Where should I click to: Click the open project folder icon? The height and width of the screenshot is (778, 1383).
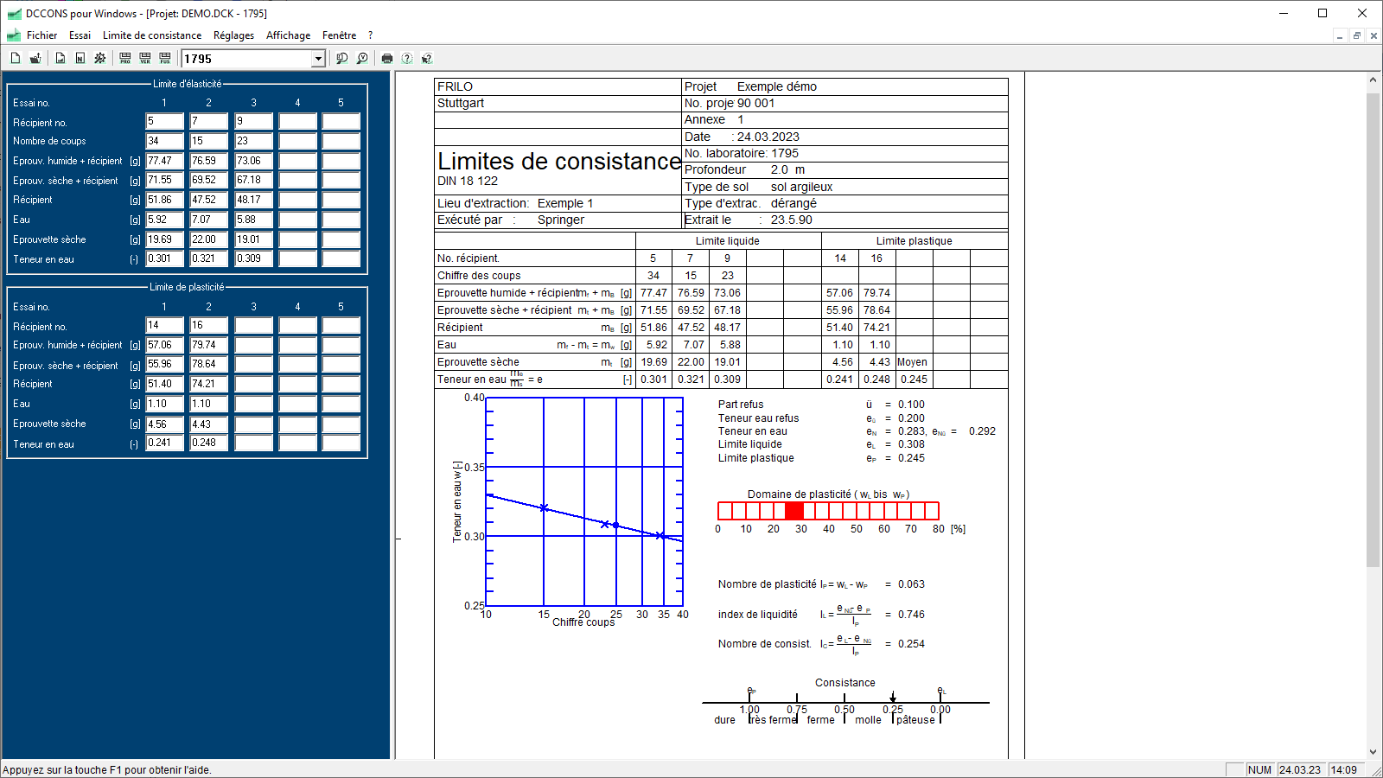coord(35,58)
